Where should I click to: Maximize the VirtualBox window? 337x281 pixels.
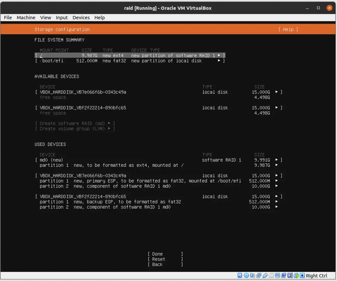click(x=318, y=8)
